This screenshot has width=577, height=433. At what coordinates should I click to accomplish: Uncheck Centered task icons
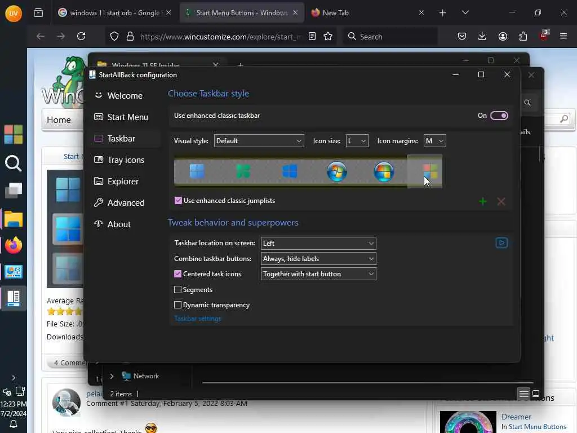[177, 274]
